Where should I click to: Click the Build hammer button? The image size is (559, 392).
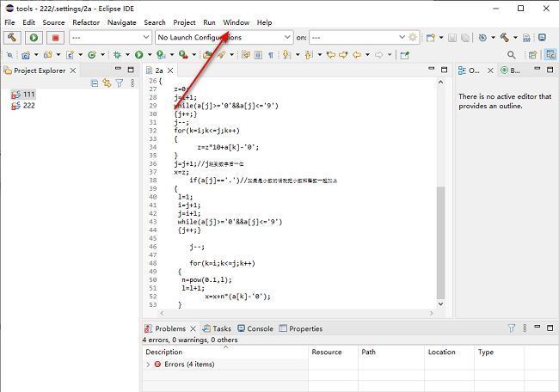(x=12, y=38)
